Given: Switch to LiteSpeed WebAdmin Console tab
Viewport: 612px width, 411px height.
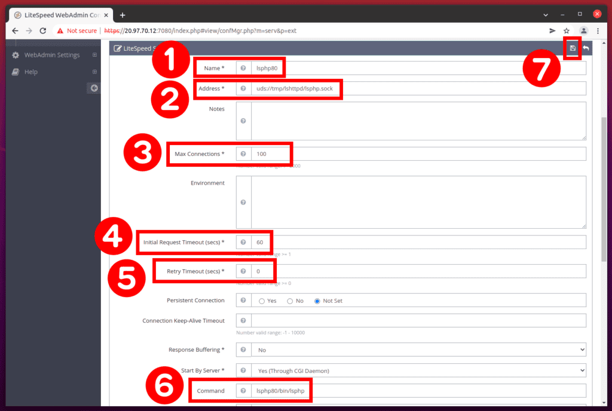Looking at the screenshot, I should tap(61, 15).
